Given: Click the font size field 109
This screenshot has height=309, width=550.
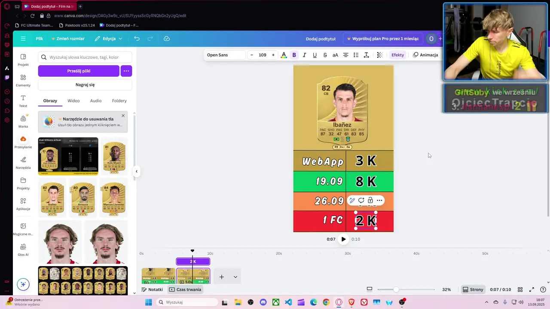Looking at the screenshot, I should (262, 55).
